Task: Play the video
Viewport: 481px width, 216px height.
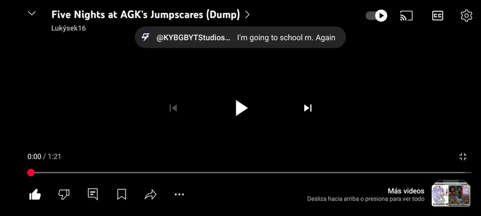Action: pyautogui.click(x=241, y=108)
